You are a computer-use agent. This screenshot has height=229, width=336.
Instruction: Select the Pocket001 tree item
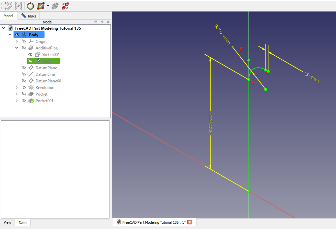44,101
